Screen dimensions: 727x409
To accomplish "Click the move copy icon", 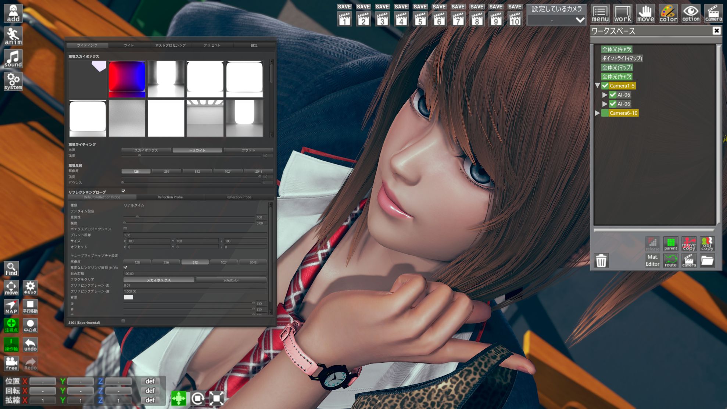I will pos(689,244).
